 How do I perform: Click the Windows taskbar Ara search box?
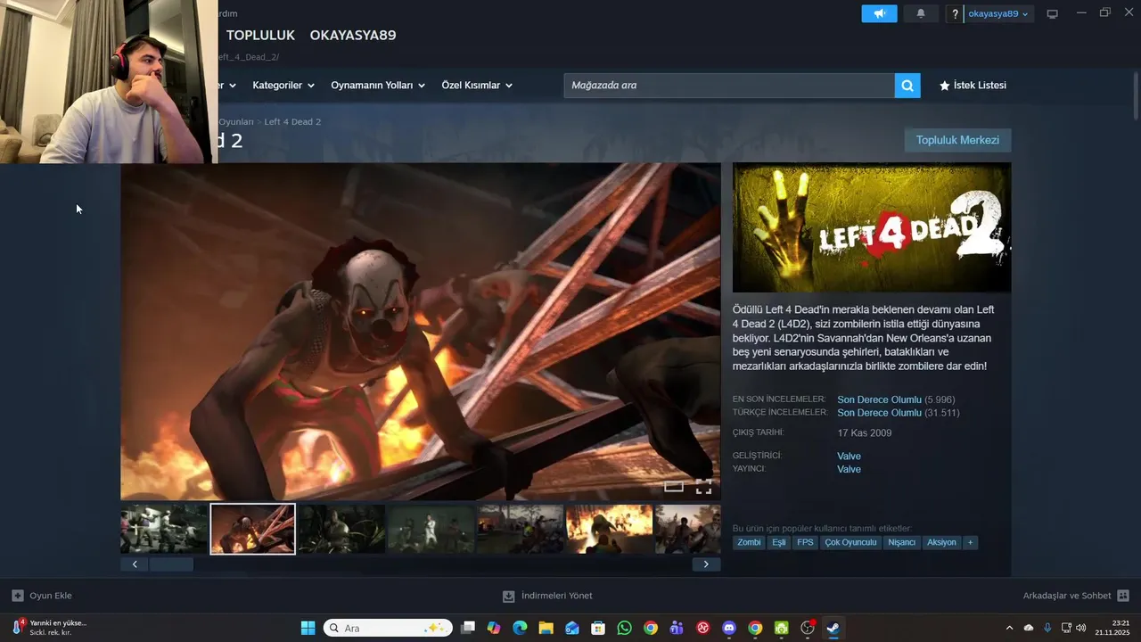388,628
